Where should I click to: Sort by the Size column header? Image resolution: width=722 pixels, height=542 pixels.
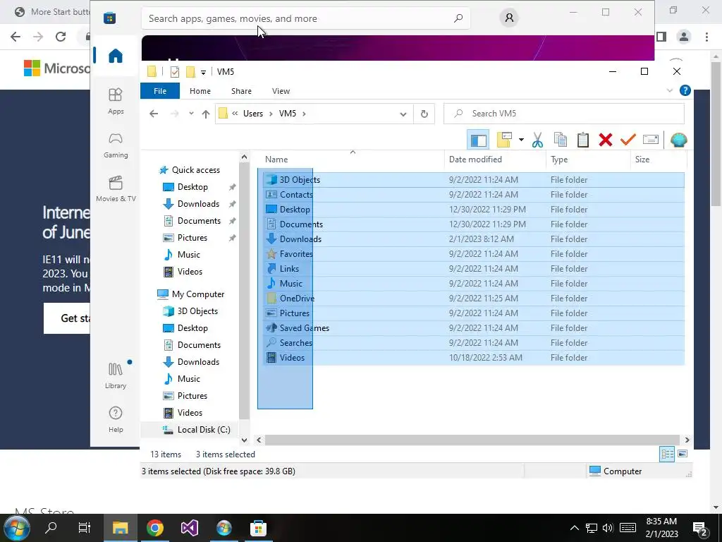(642, 159)
